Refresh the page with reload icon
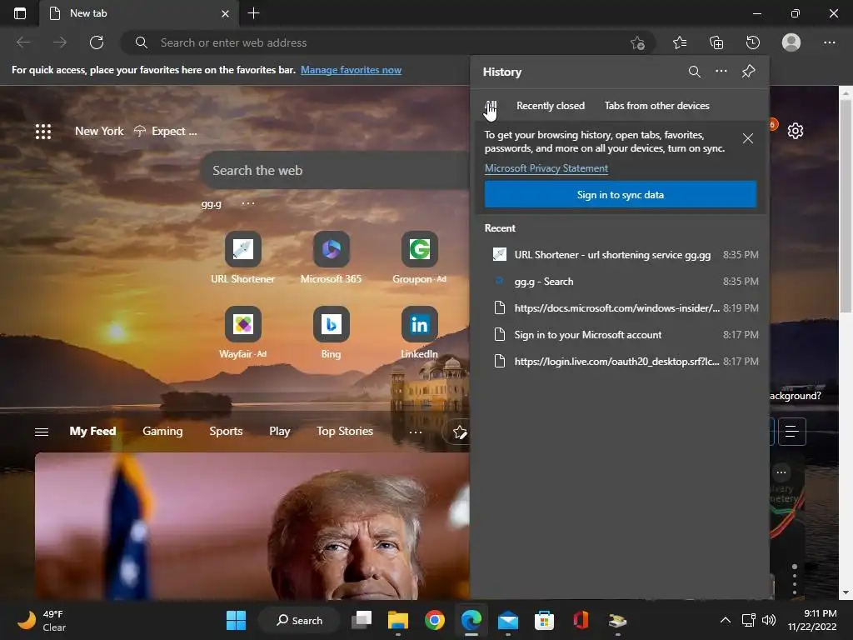This screenshot has width=853, height=640. pyautogui.click(x=97, y=42)
